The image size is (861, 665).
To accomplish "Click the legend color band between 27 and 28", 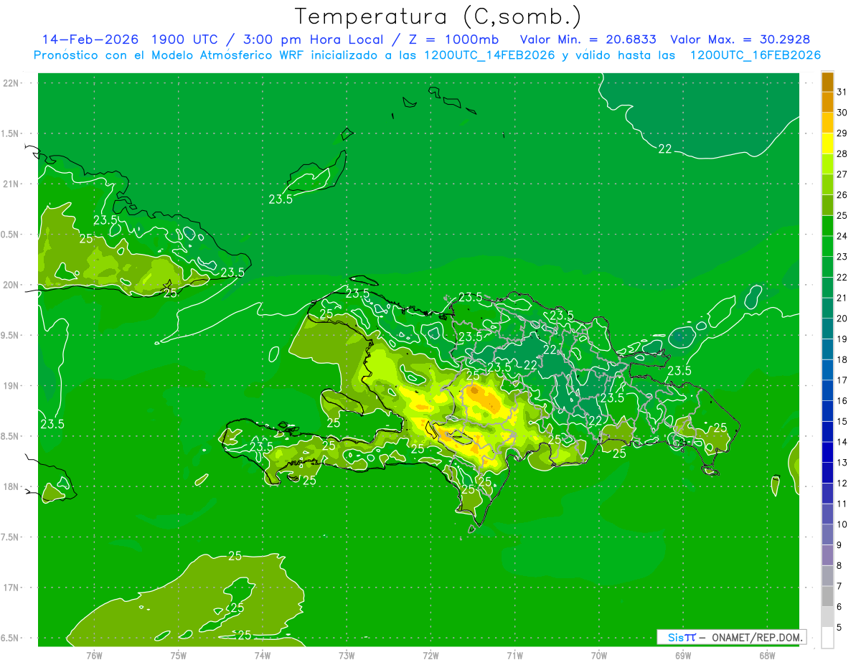I will click(827, 164).
